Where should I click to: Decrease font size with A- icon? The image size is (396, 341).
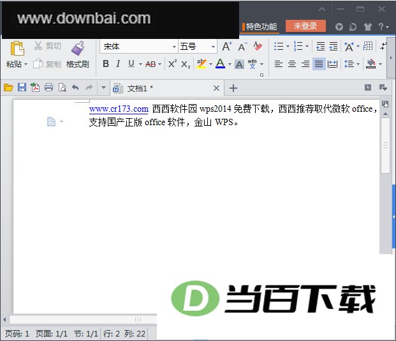pos(242,47)
